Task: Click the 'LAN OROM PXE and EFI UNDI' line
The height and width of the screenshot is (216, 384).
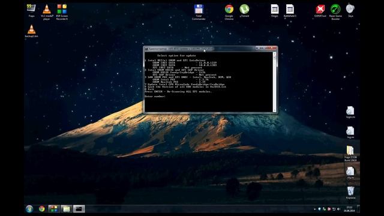Action: (188, 77)
